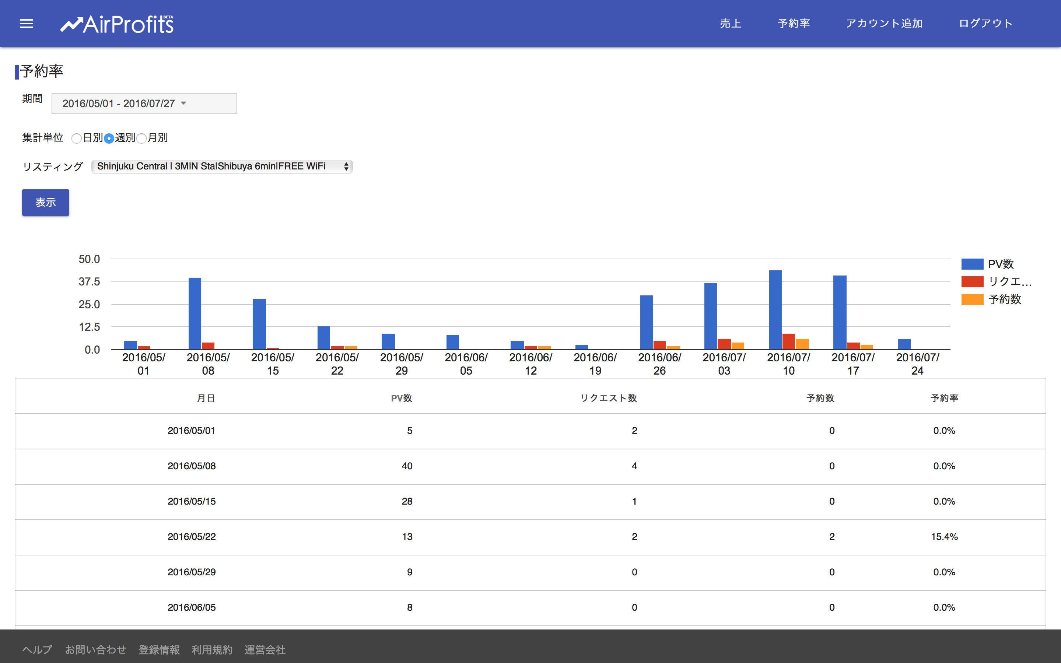Click the 表示 button
1061x663 pixels.
(x=46, y=203)
